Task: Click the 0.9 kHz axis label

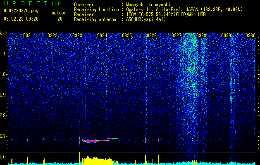Action: pyautogui.click(x=3, y=95)
